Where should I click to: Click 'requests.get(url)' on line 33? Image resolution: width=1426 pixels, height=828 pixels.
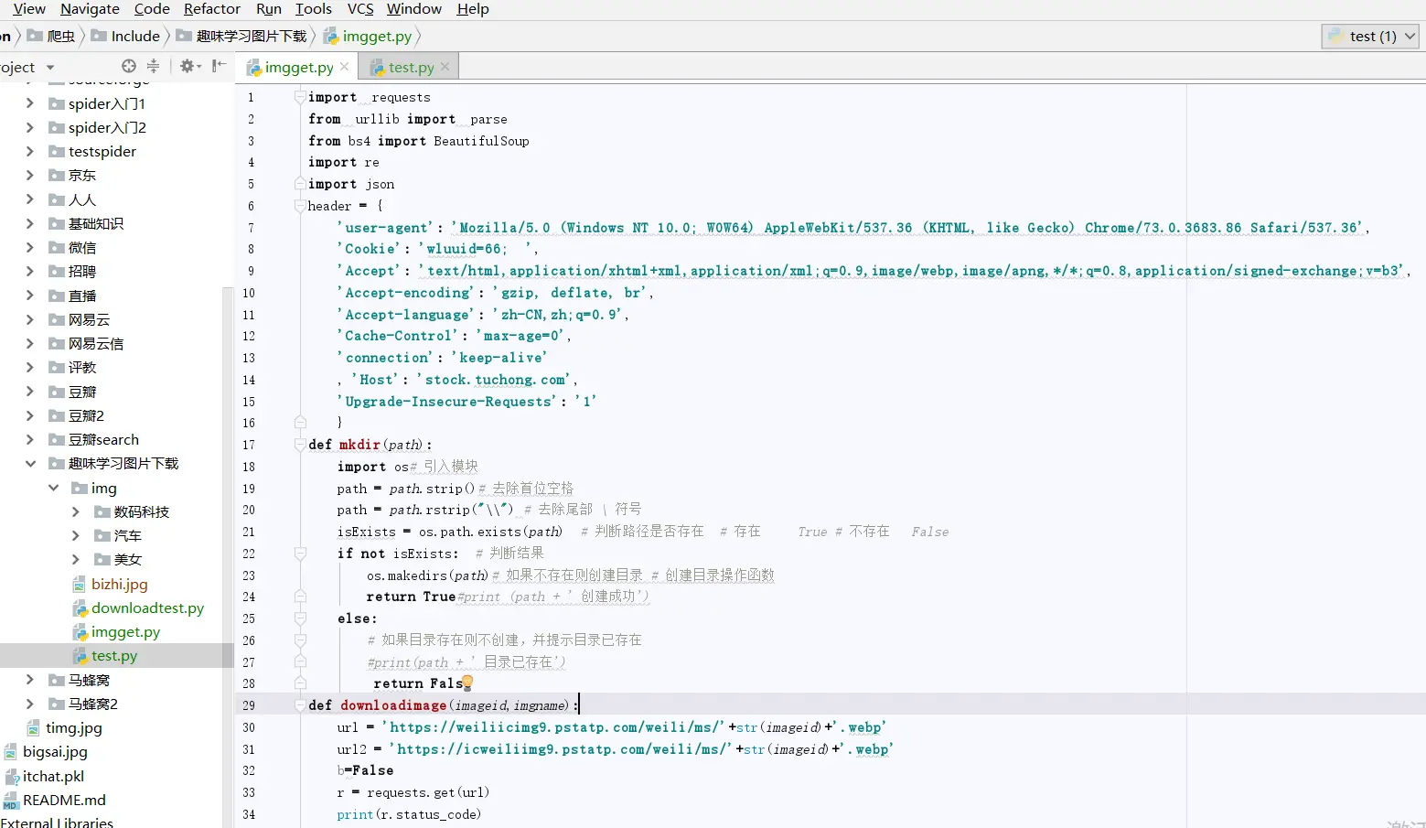[428, 792]
